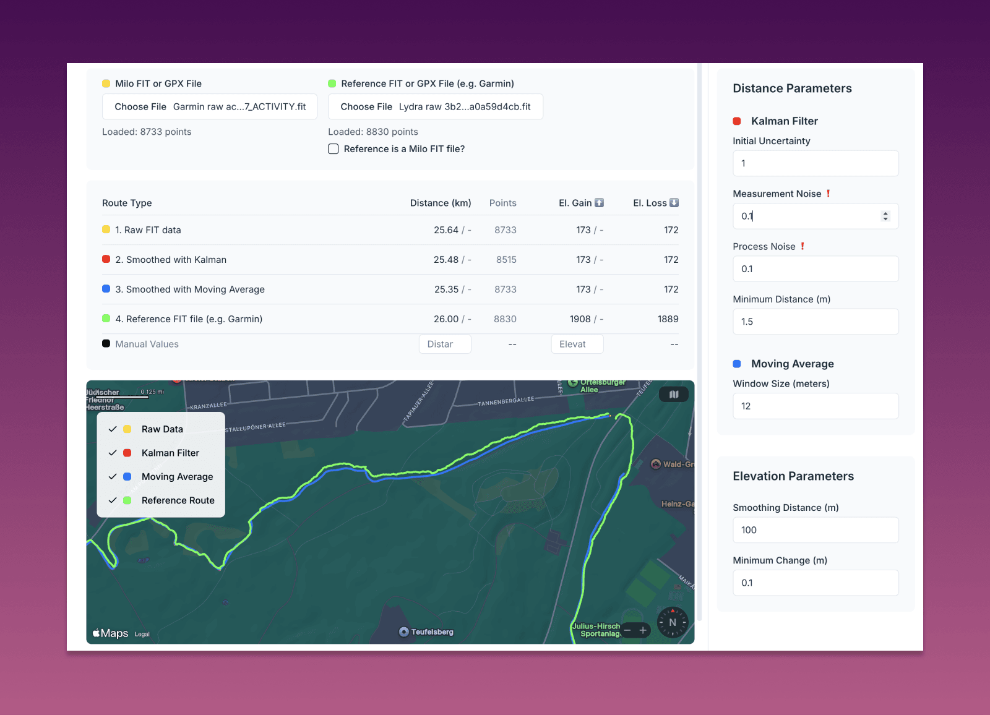Viewport: 990px width, 715px height.
Task: Click the Window Size meters field
Action: pos(815,406)
